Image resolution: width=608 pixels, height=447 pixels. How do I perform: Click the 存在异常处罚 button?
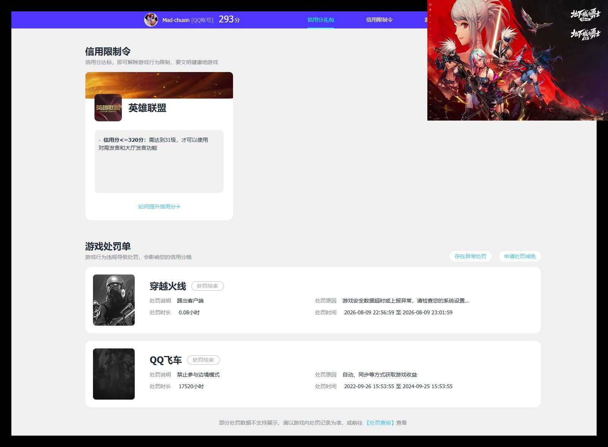coord(471,256)
